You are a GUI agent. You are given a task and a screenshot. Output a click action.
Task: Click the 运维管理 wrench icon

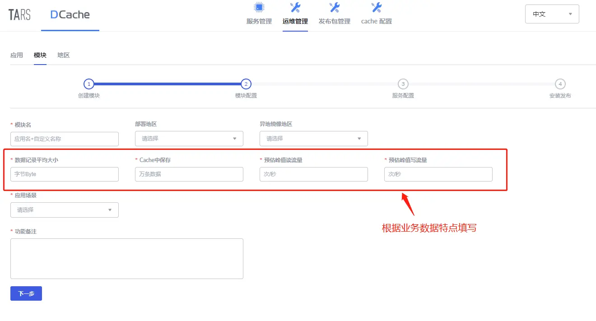(x=295, y=7)
